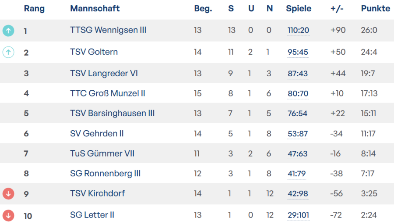Click the Spiele column header
Viewport: 394px width, 224px height.
click(299, 8)
